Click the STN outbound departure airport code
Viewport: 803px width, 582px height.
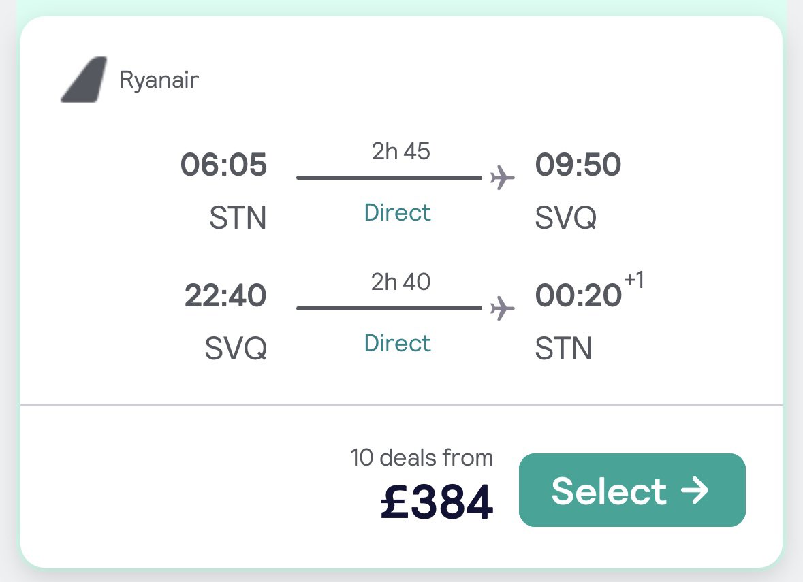pyautogui.click(x=237, y=219)
